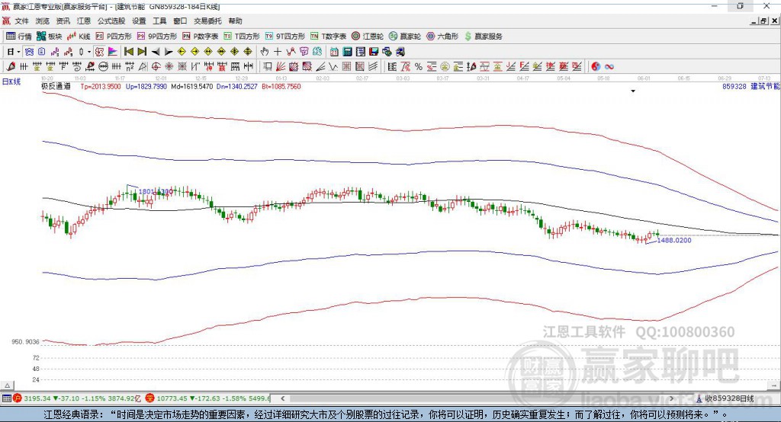Select the hand pan tool
The image size is (781, 422).
tap(265, 52)
